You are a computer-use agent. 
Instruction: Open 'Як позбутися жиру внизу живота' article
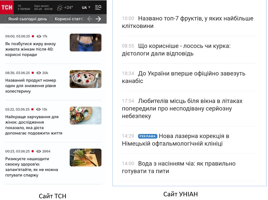(x=30, y=49)
